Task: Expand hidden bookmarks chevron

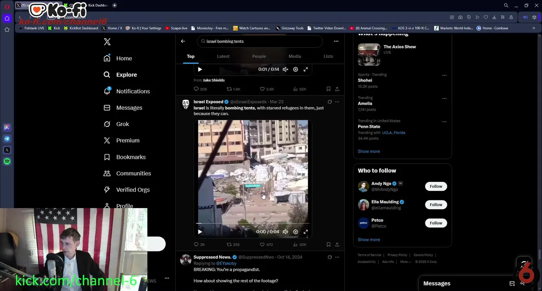Action: (x=534, y=28)
